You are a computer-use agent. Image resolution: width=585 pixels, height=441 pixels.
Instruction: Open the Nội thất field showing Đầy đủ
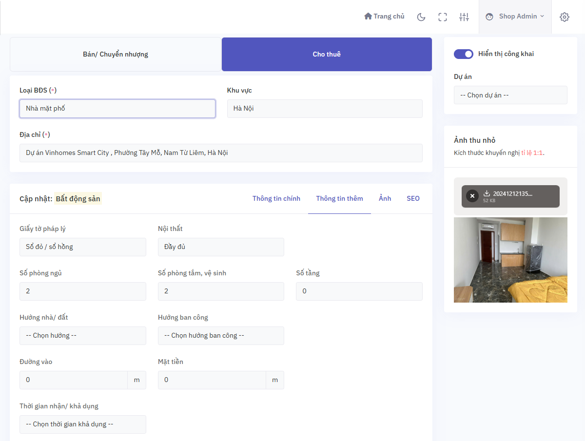[x=221, y=247]
